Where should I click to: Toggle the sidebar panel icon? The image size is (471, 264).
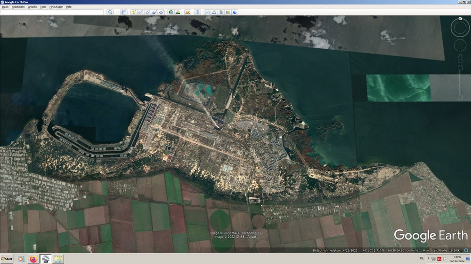[124, 12]
